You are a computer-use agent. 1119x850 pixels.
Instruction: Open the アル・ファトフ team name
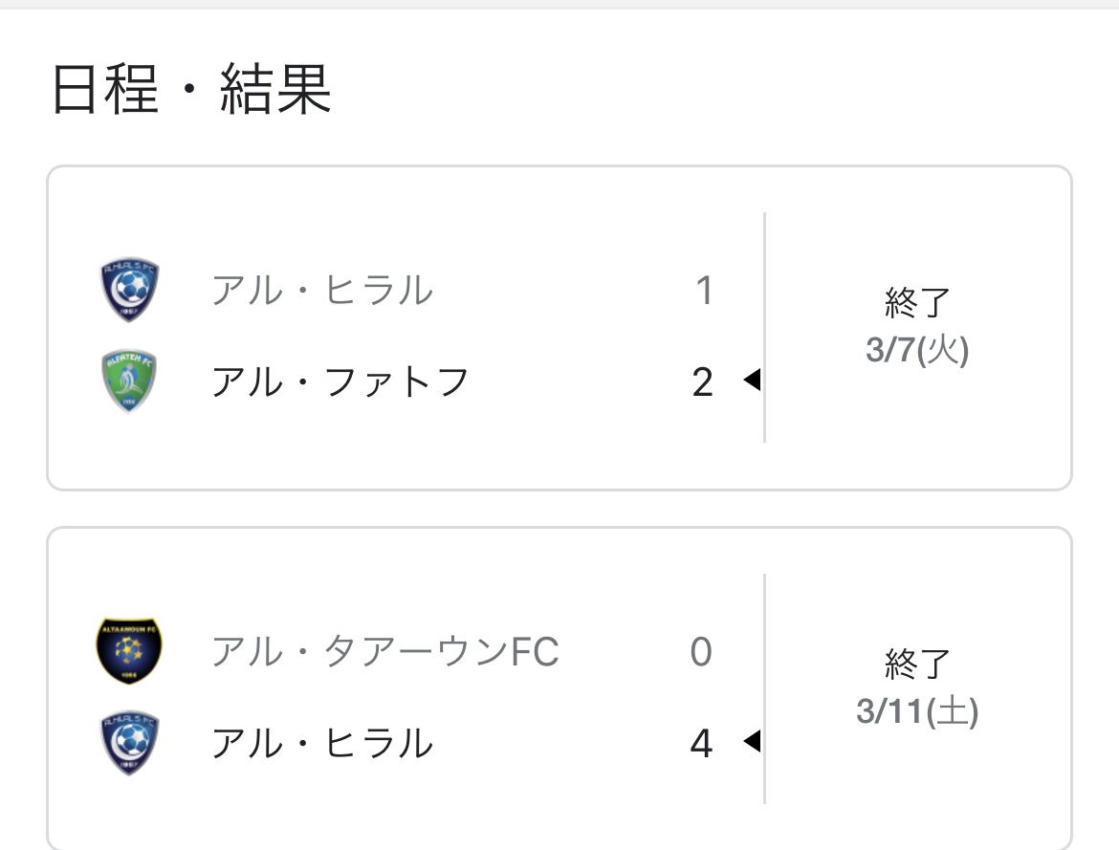pyautogui.click(x=340, y=381)
